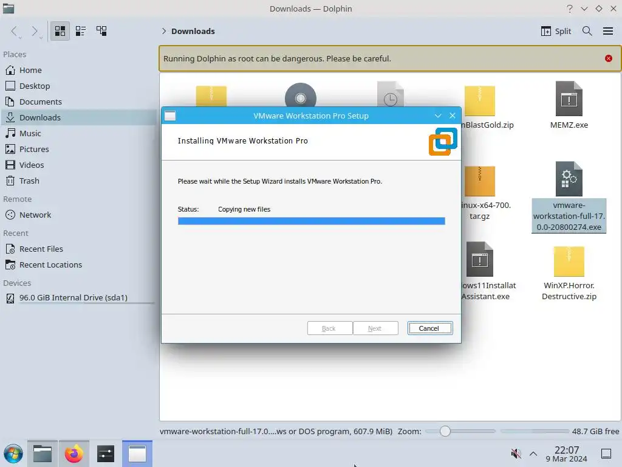Switch Dolphin to Compact view mode
This screenshot has width=622, height=467.
(81, 31)
